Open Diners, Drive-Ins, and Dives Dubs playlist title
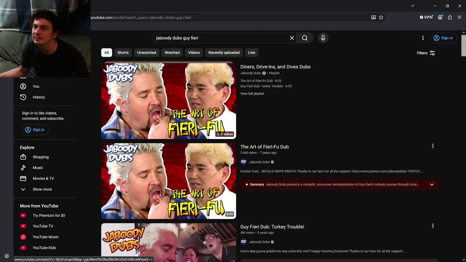 tap(275, 67)
